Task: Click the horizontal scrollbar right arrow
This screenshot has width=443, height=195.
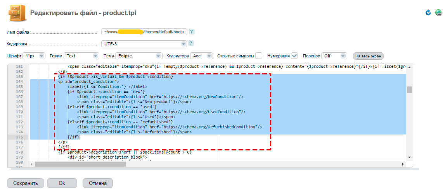Action: tap(404, 164)
